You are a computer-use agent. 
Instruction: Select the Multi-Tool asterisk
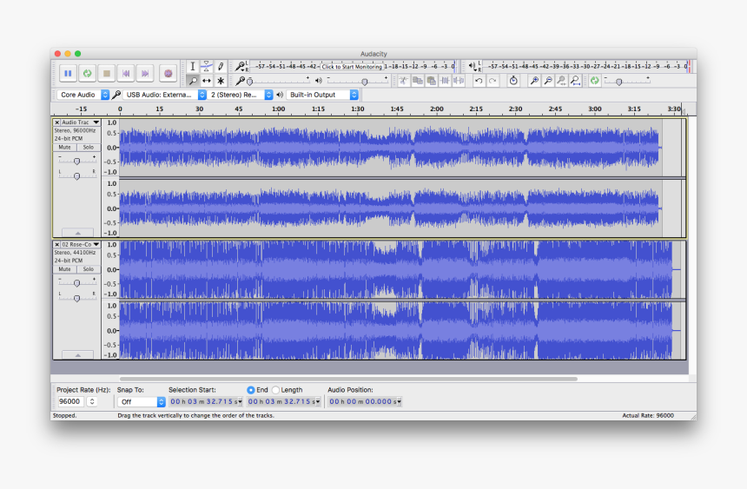[220, 81]
